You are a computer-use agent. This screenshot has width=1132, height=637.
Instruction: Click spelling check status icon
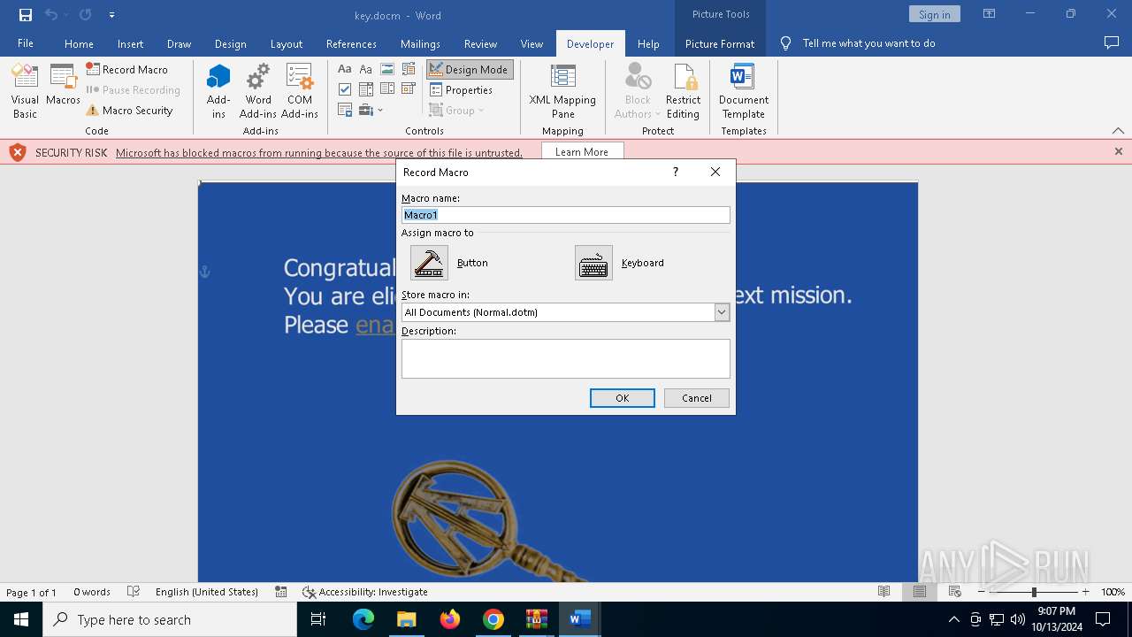click(x=134, y=592)
